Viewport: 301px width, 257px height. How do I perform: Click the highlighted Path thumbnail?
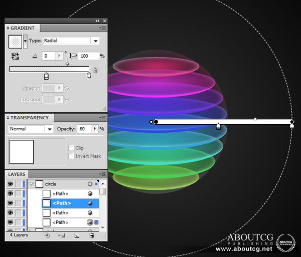pyautogui.click(x=47, y=203)
